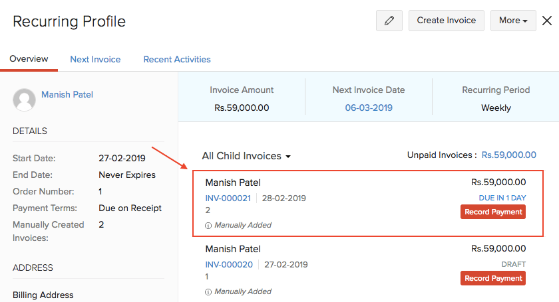
Task: Select the DUE IN 1 DAY status
Action: click(x=502, y=198)
